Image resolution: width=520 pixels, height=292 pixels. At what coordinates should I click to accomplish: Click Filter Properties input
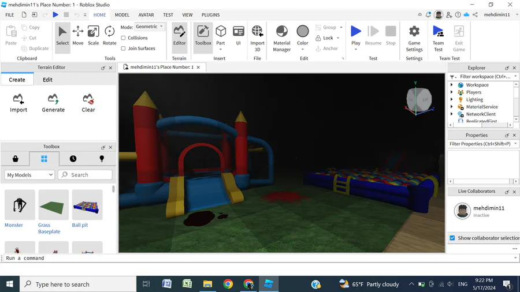tap(480, 144)
